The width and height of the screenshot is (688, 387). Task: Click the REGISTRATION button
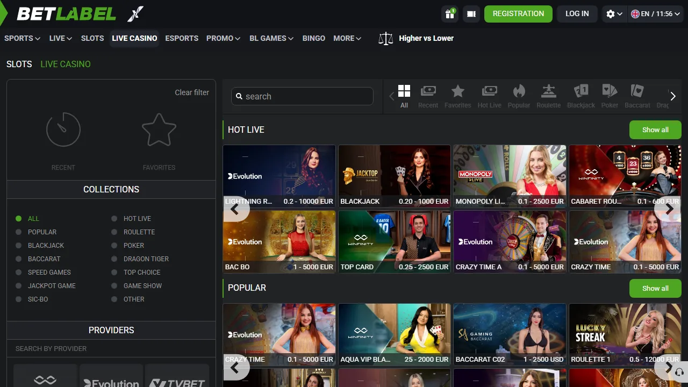coord(518,14)
